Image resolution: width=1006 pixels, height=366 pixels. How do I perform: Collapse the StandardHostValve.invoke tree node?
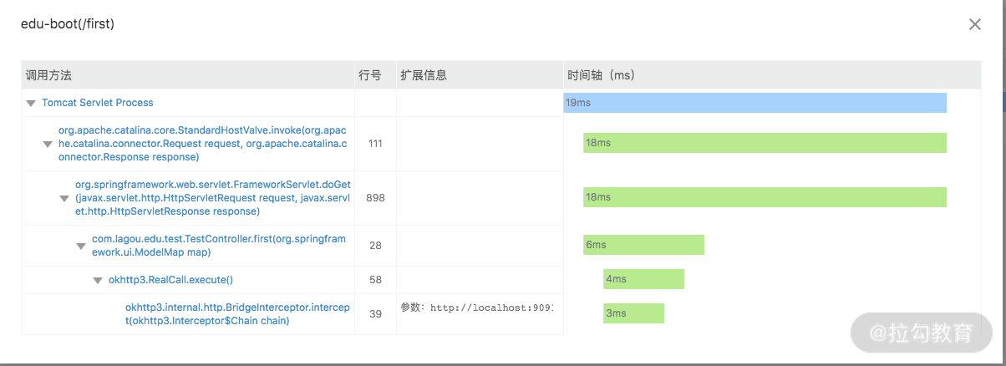[48, 144]
